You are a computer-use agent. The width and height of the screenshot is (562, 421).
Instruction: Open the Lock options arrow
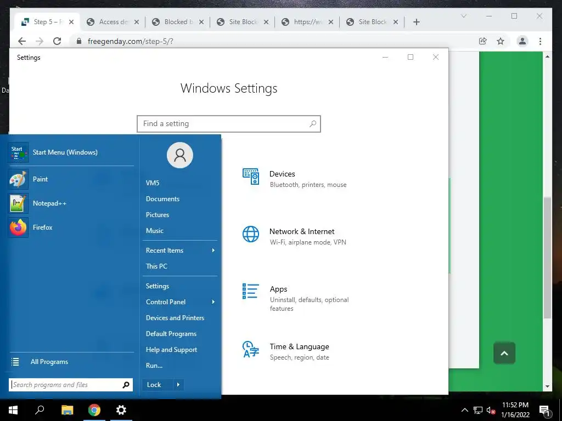(178, 385)
